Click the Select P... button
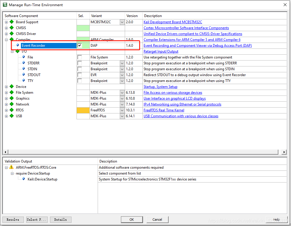 click(37, 220)
